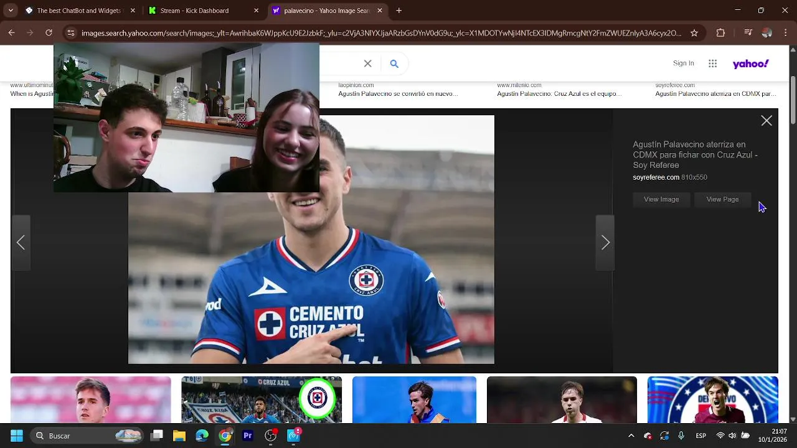Switch to Google Chrome taskbar icon
The height and width of the screenshot is (448, 797).
pyautogui.click(x=225, y=436)
